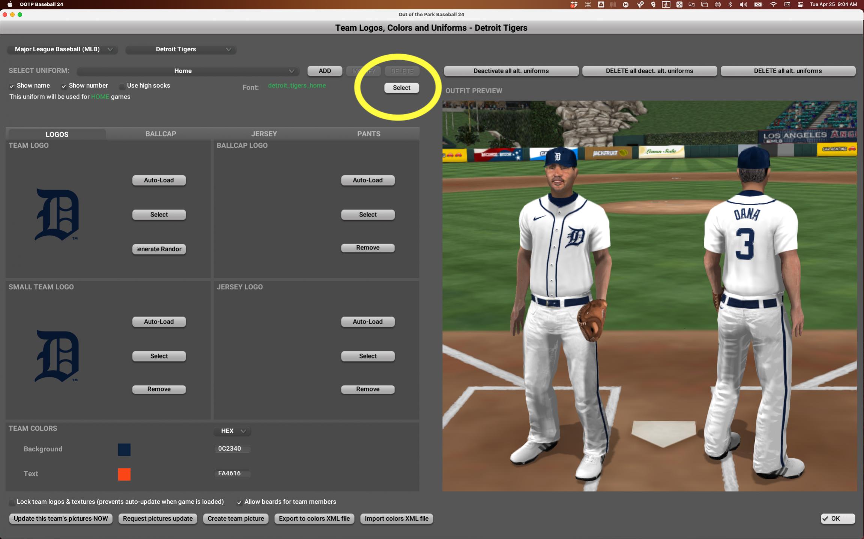
Task: Open the HEX color format dropdown
Action: coord(232,431)
